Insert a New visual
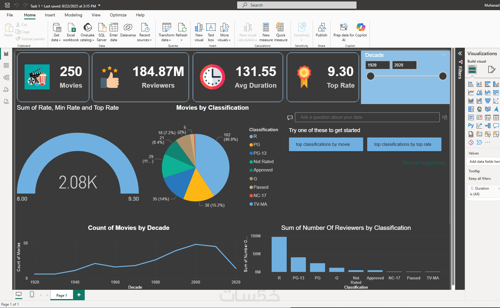The width and height of the screenshot is (500, 308). pos(199,32)
